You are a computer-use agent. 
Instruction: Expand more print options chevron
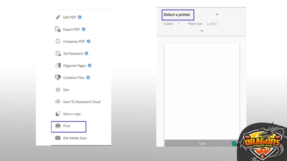tap(202, 31)
